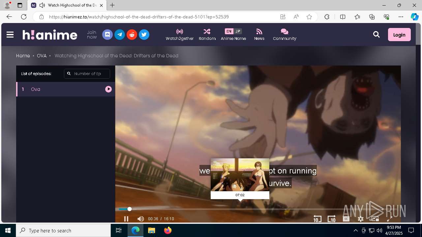The image size is (422, 237).
Task: Open the taskbar clock and date
Action: pyautogui.click(x=394, y=230)
